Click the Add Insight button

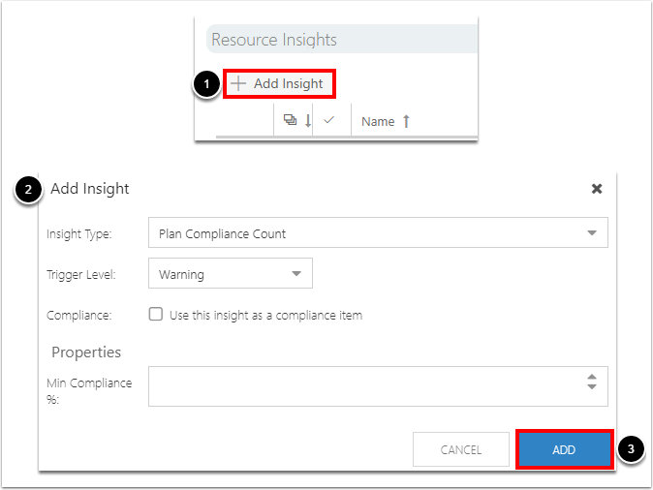click(279, 83)
